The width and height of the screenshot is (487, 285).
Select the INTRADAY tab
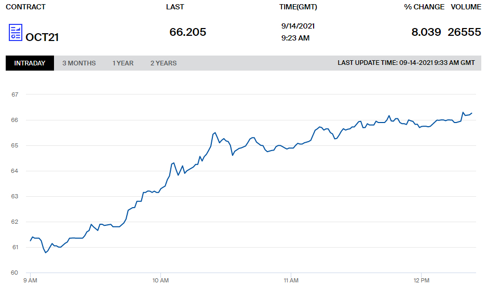30,63
